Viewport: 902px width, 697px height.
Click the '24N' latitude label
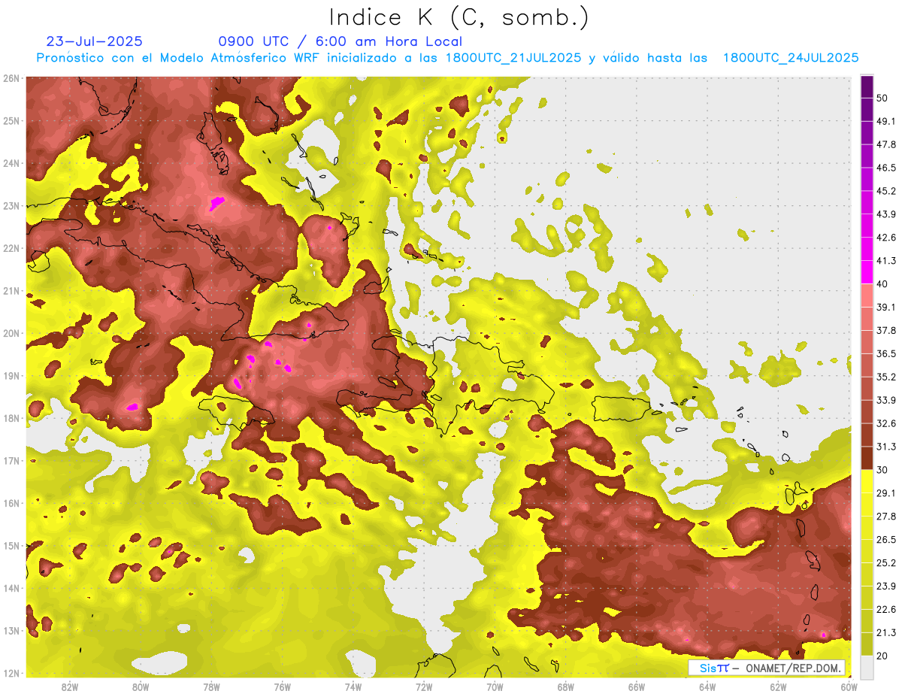11,163
